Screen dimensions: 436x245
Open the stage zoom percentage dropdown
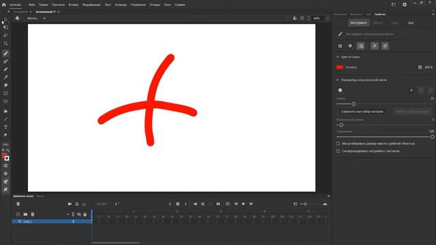click(327, 18)
